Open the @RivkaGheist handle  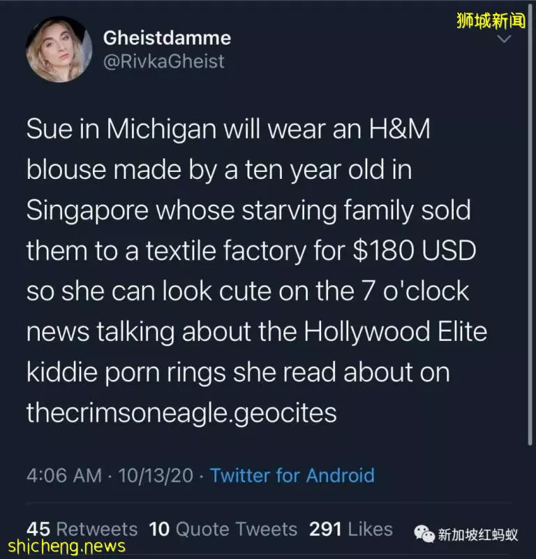164,61
